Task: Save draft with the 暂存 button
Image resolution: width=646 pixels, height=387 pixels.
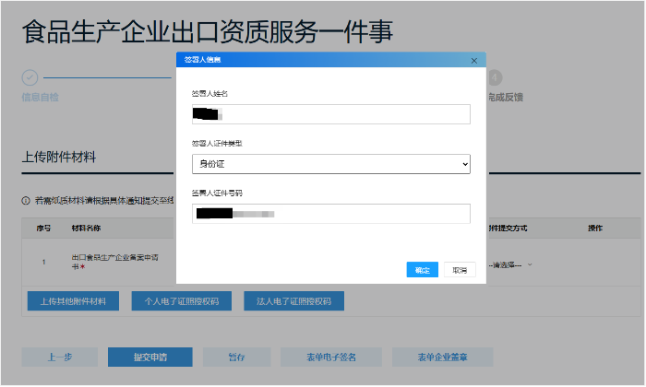Action: click(236, 357)
